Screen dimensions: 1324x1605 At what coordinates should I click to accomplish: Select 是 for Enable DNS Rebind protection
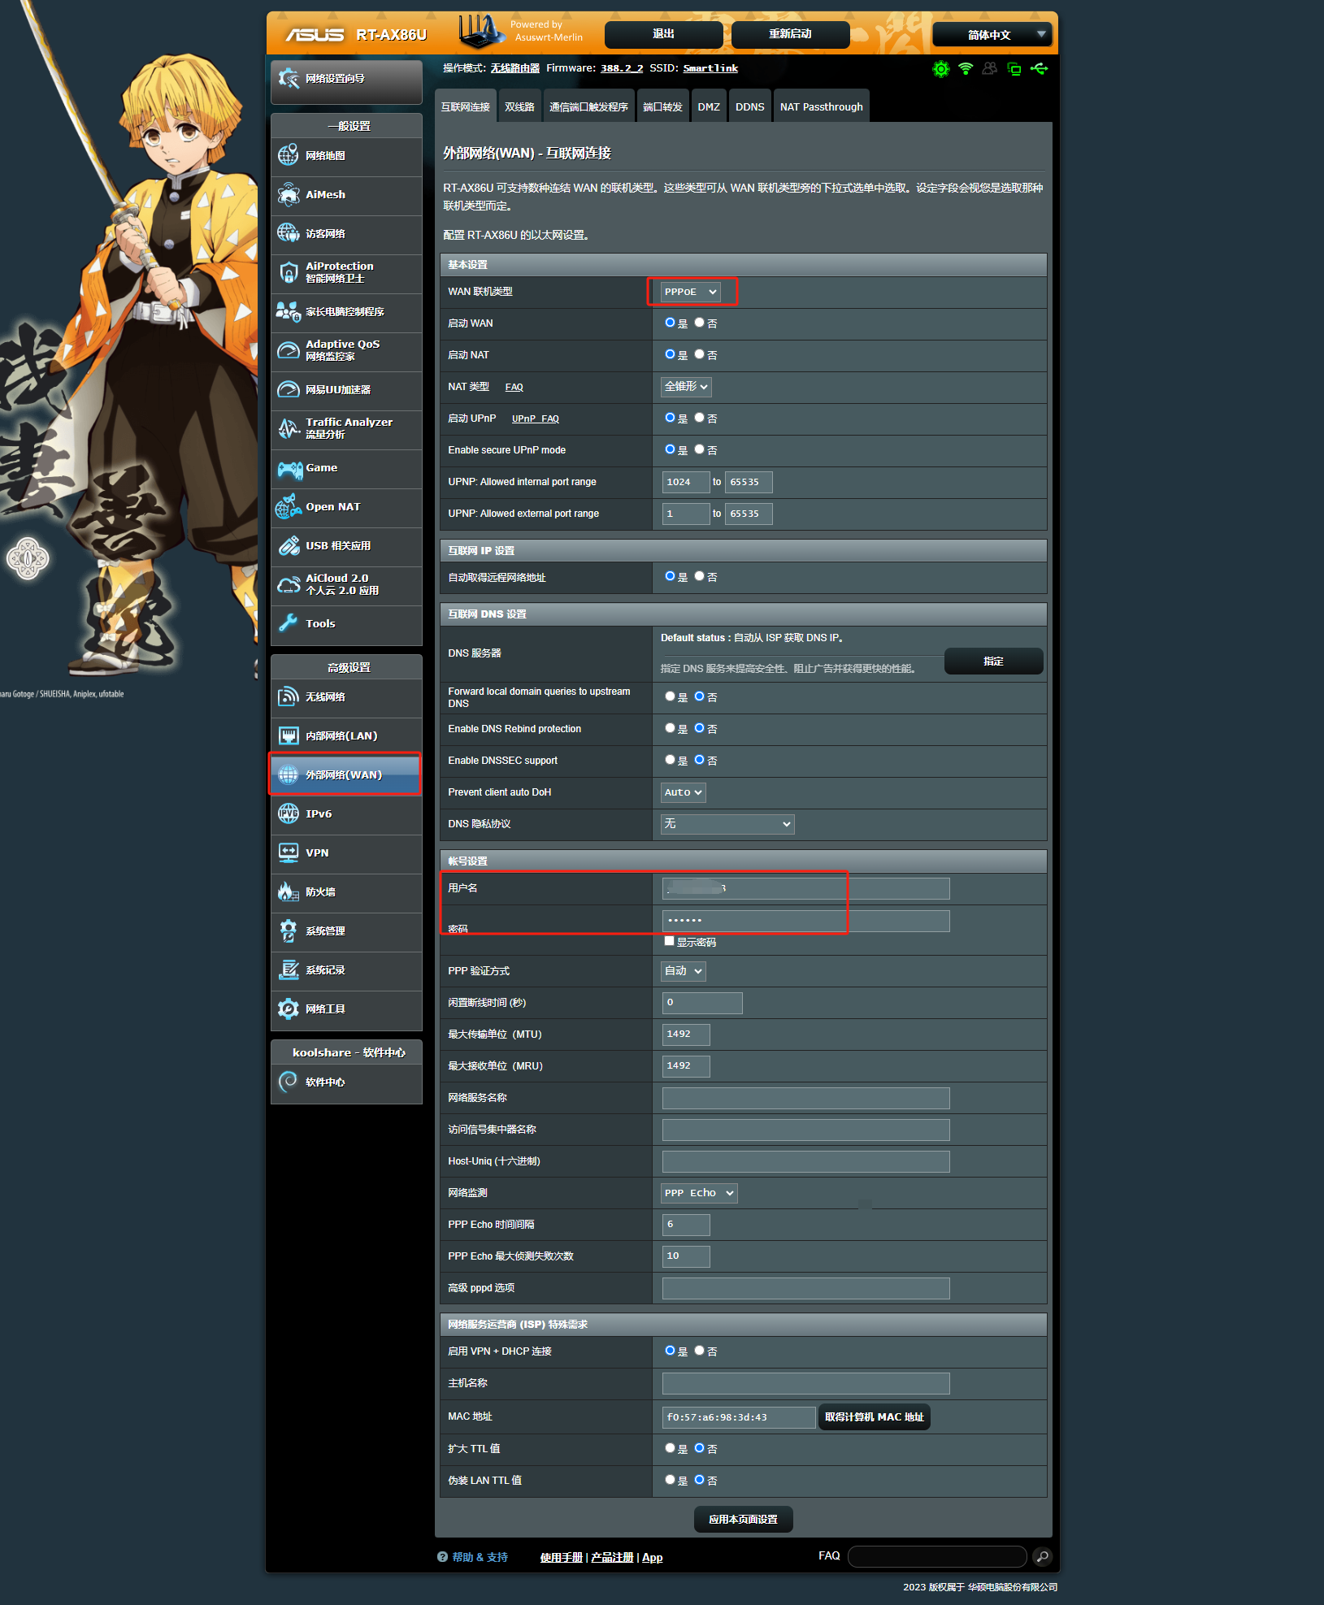[x=670, y=728]
